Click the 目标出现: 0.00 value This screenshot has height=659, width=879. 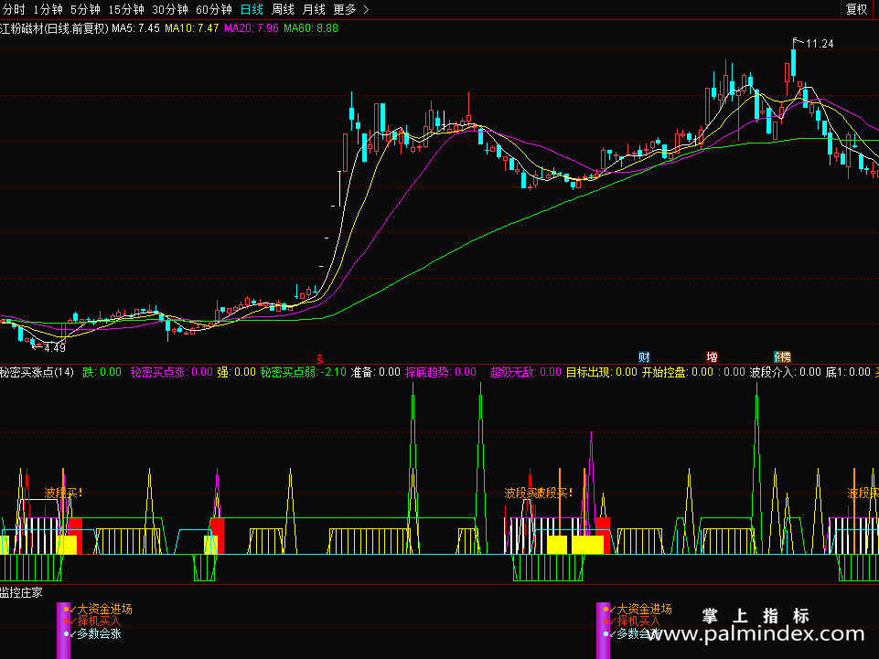[602, 372]
